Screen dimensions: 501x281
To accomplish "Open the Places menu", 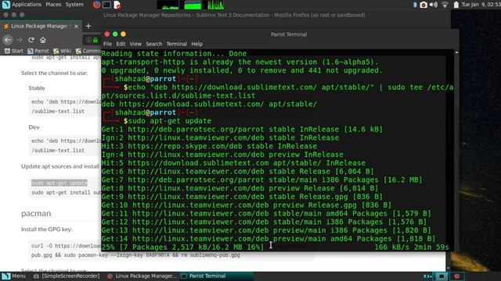I will 53,5.
